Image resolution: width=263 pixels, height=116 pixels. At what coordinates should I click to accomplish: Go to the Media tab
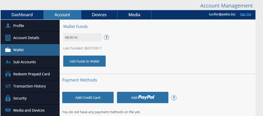134,15
